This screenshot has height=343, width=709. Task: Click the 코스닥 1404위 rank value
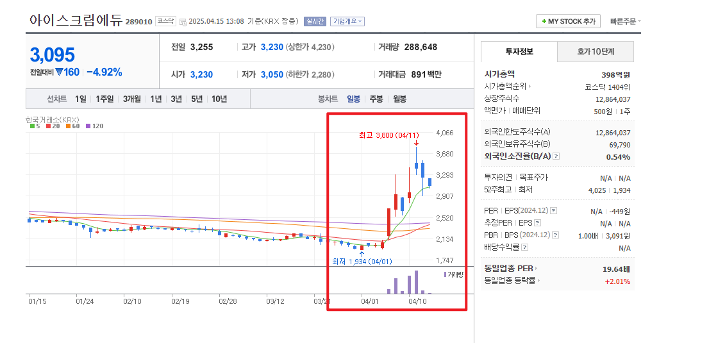[607, 87]
